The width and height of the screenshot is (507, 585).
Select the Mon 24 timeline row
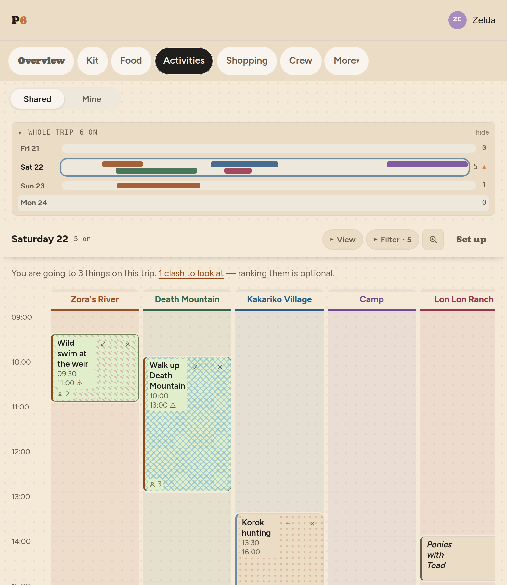(x=253, y=203)
